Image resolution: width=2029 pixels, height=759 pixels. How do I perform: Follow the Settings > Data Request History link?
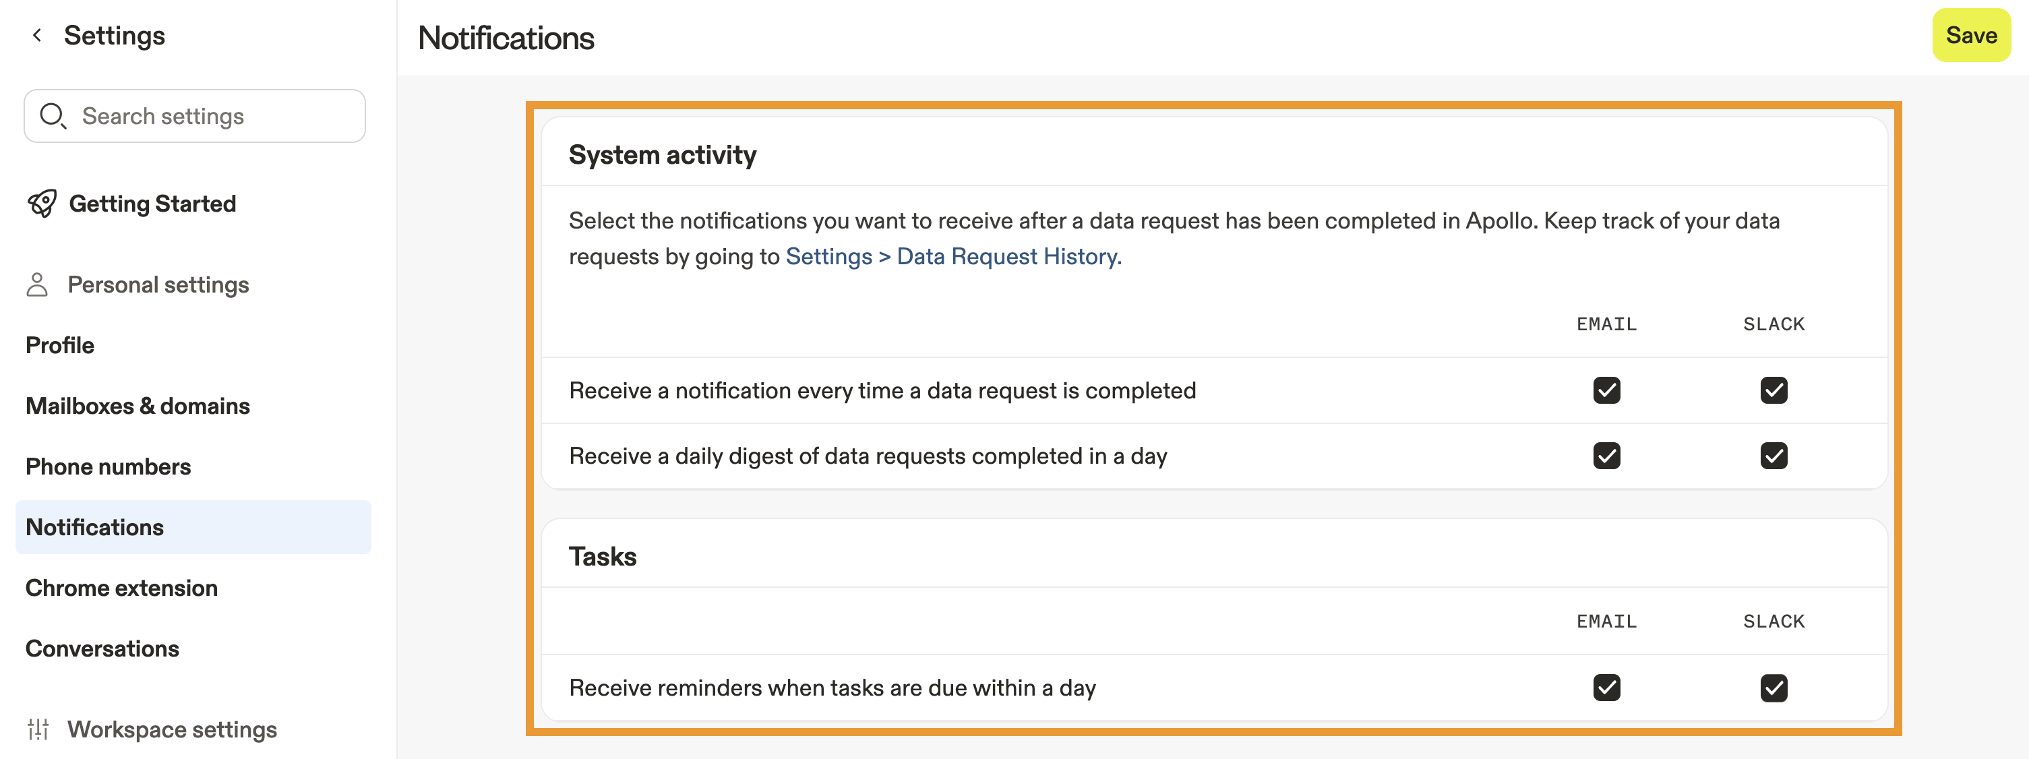point(953,257)
